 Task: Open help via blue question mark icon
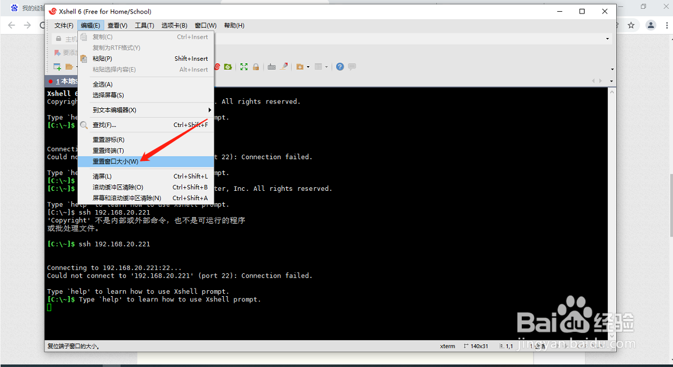pos(340,67)
